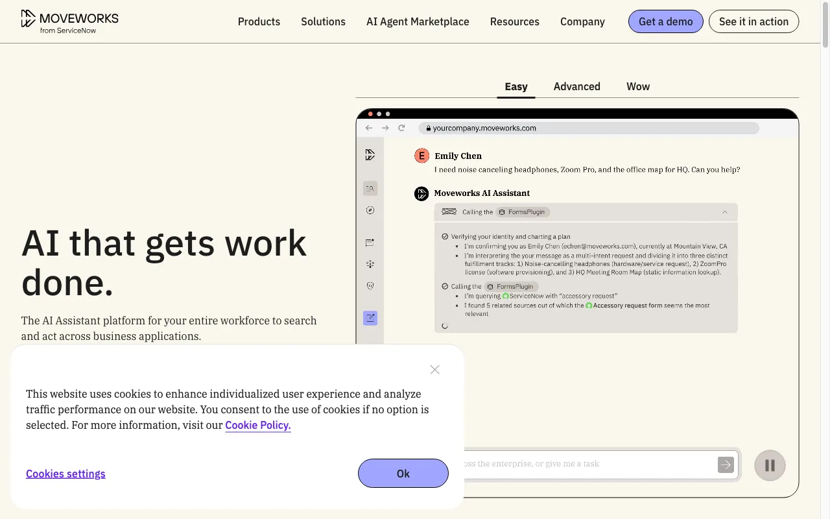Click the Moveworks logo in the demo sidebar
This screenshot has height=519, width=830.
370,154
